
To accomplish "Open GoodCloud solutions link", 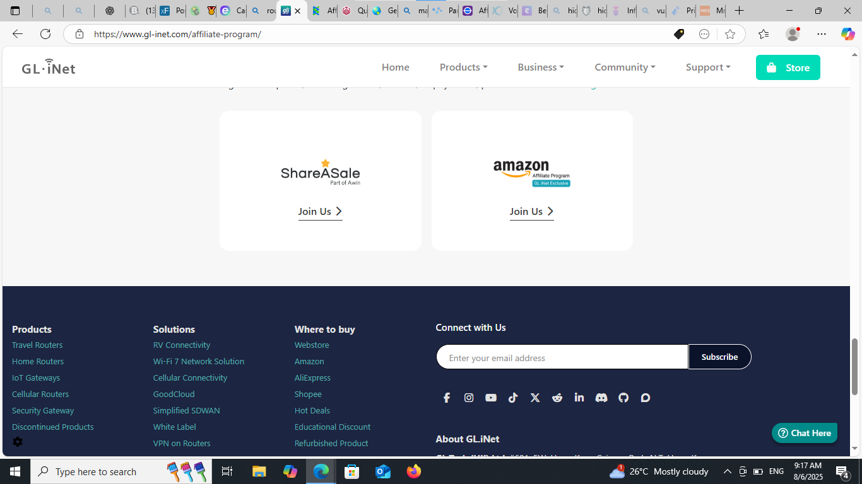I will pyautogui.click(x=174, y=394).
